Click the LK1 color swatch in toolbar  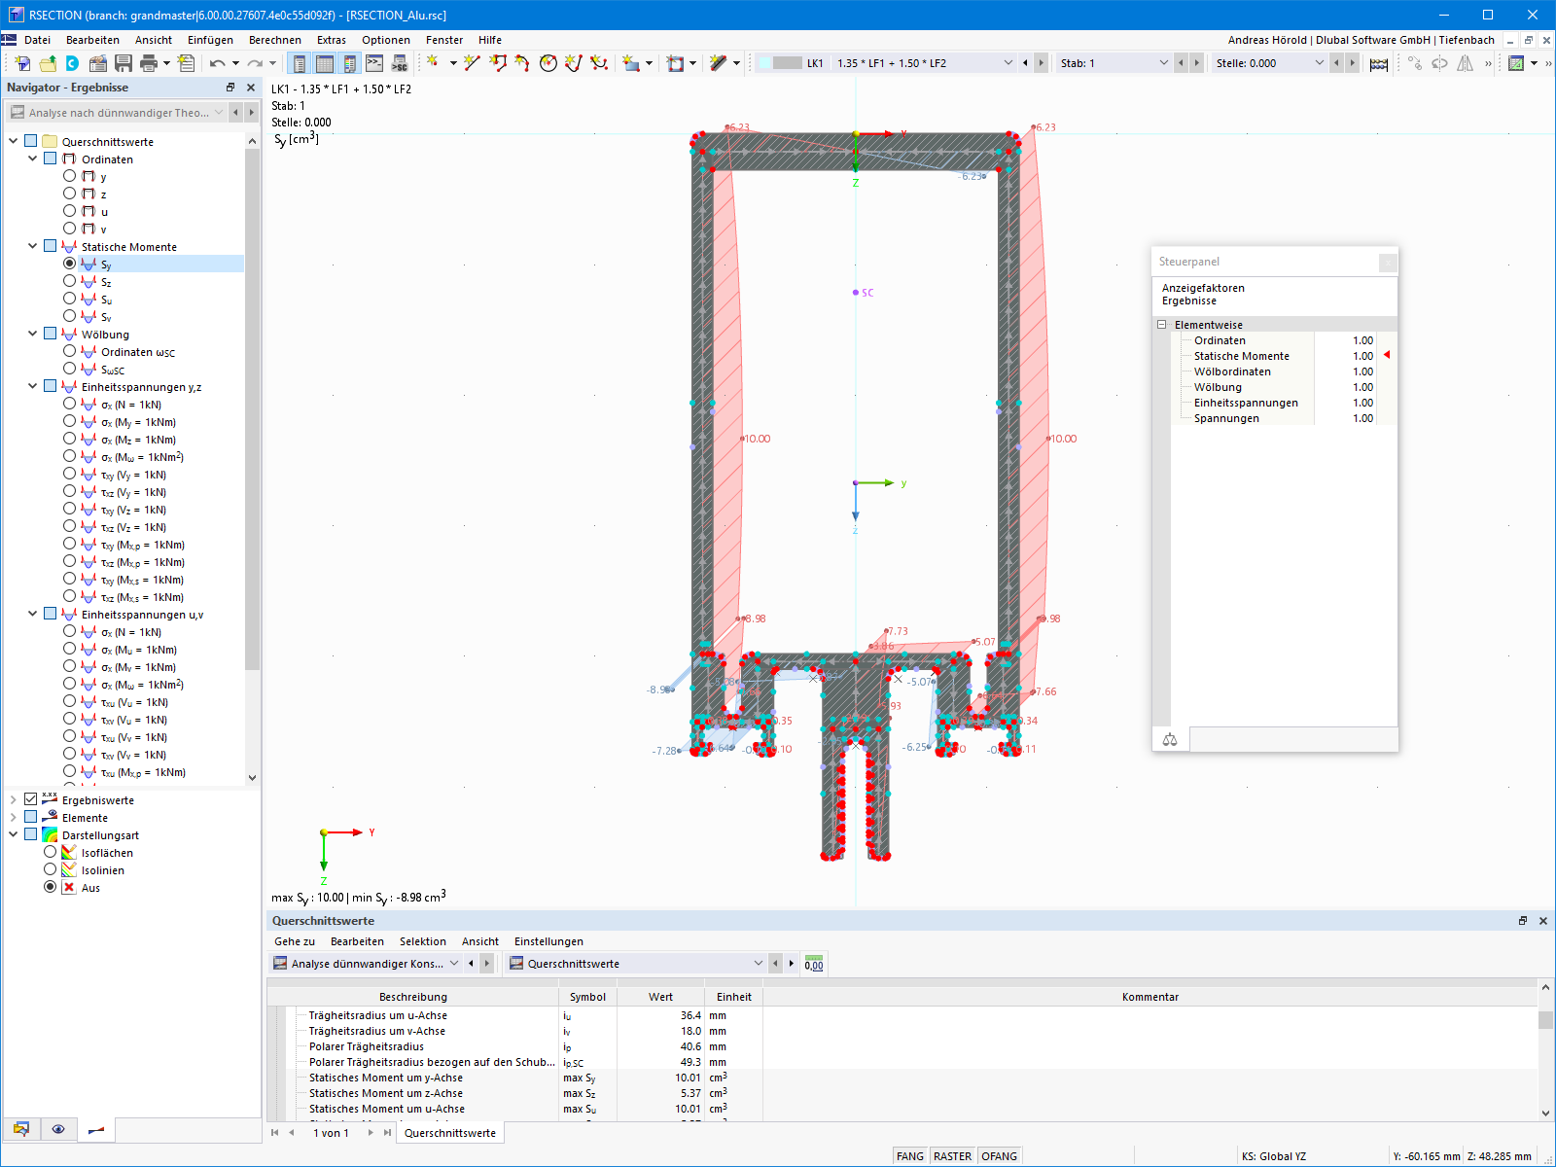click(788, 63)
